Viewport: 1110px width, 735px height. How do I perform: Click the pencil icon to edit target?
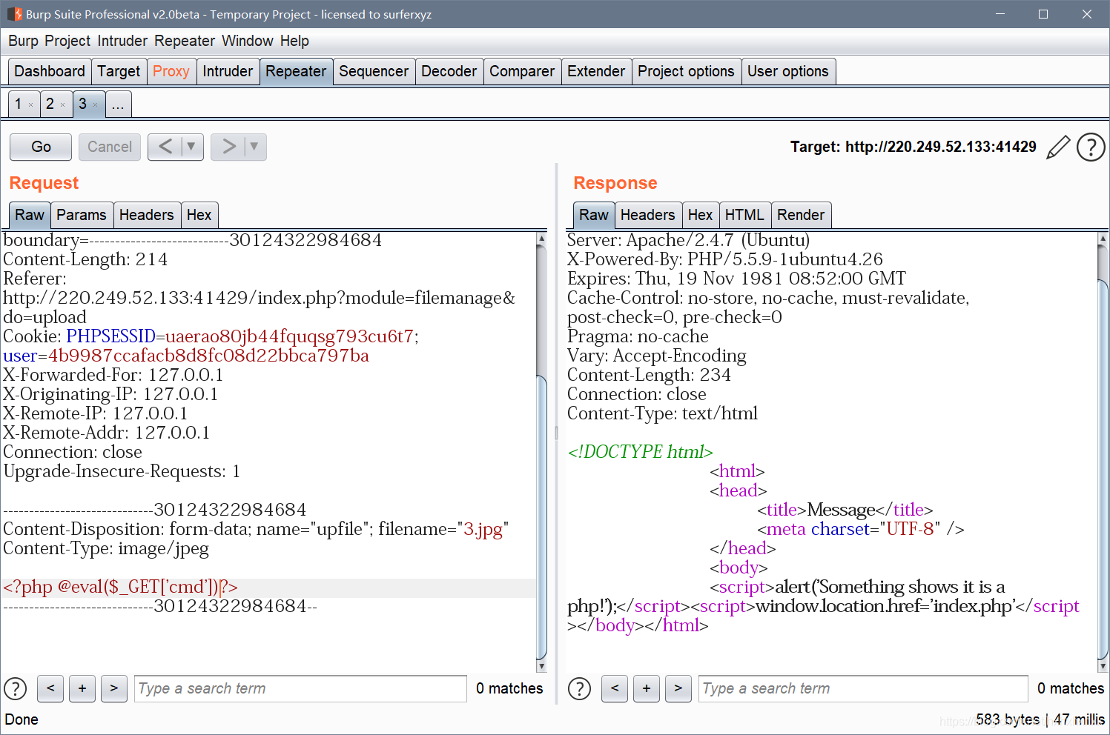[1058, 147]
